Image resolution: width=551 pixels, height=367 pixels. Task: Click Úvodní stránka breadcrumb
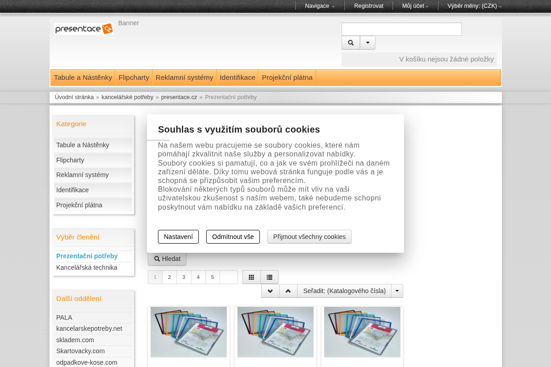[74, 97]
